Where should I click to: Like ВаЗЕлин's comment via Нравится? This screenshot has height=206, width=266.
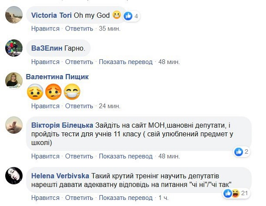[x=45, y=62]
